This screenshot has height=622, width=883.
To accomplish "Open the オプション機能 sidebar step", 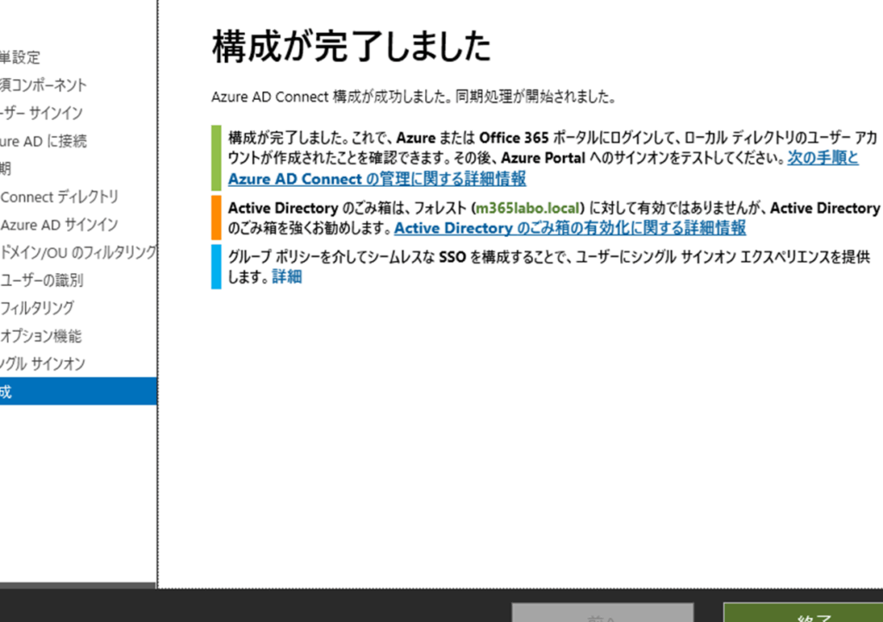I will [x=41, y=336].
